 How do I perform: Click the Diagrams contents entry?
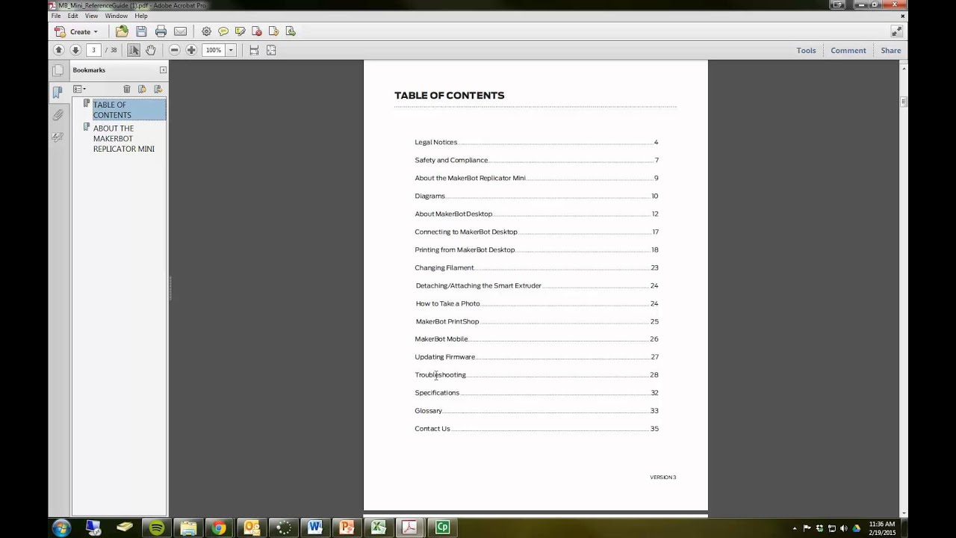tap(429, 196)
